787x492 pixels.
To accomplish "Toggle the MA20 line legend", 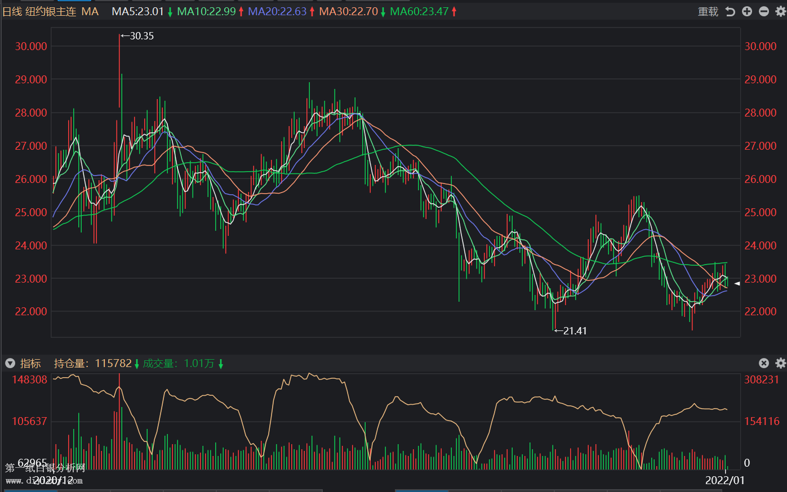I will pos(277,11).
